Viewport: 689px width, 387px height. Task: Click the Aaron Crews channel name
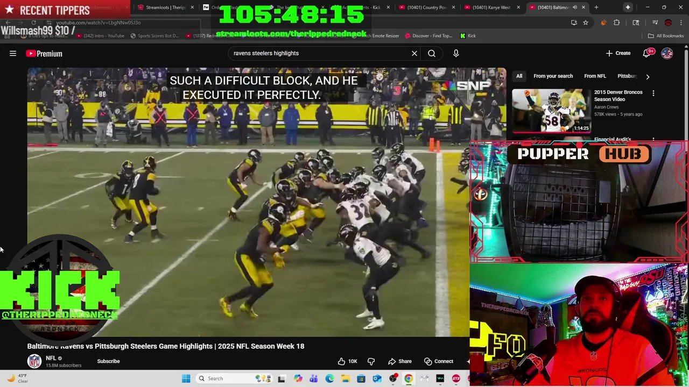pyautogui.click(x=606, y=107)
